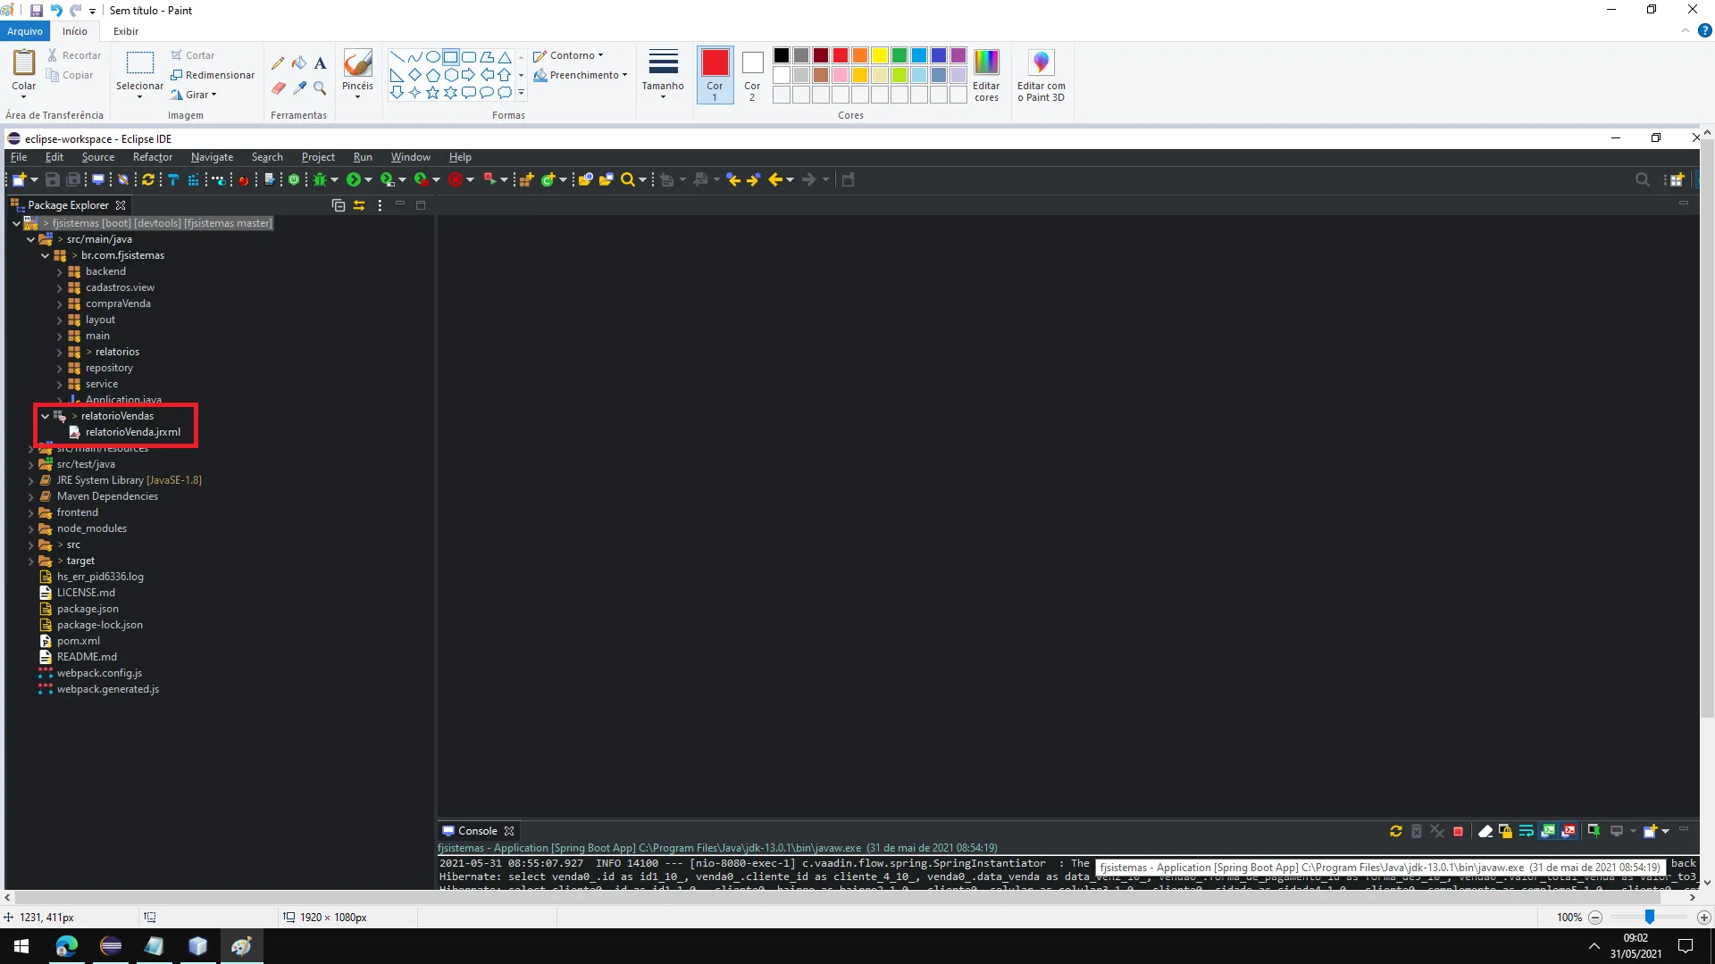Open the Arquivo tab

tap(25, 31)
